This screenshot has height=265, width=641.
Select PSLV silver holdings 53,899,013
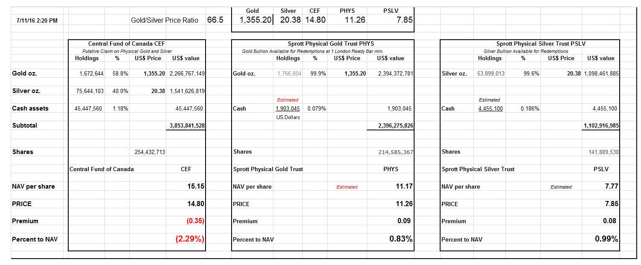(x=491, y=73)
